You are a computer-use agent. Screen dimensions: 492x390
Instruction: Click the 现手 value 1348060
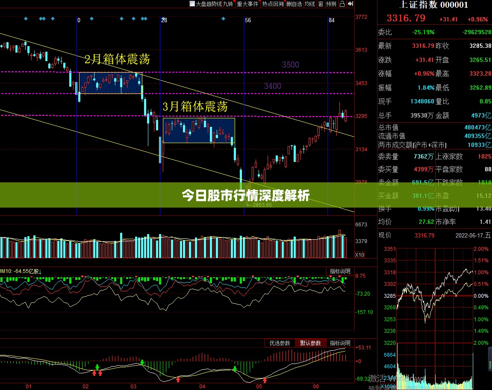point(422,101)
